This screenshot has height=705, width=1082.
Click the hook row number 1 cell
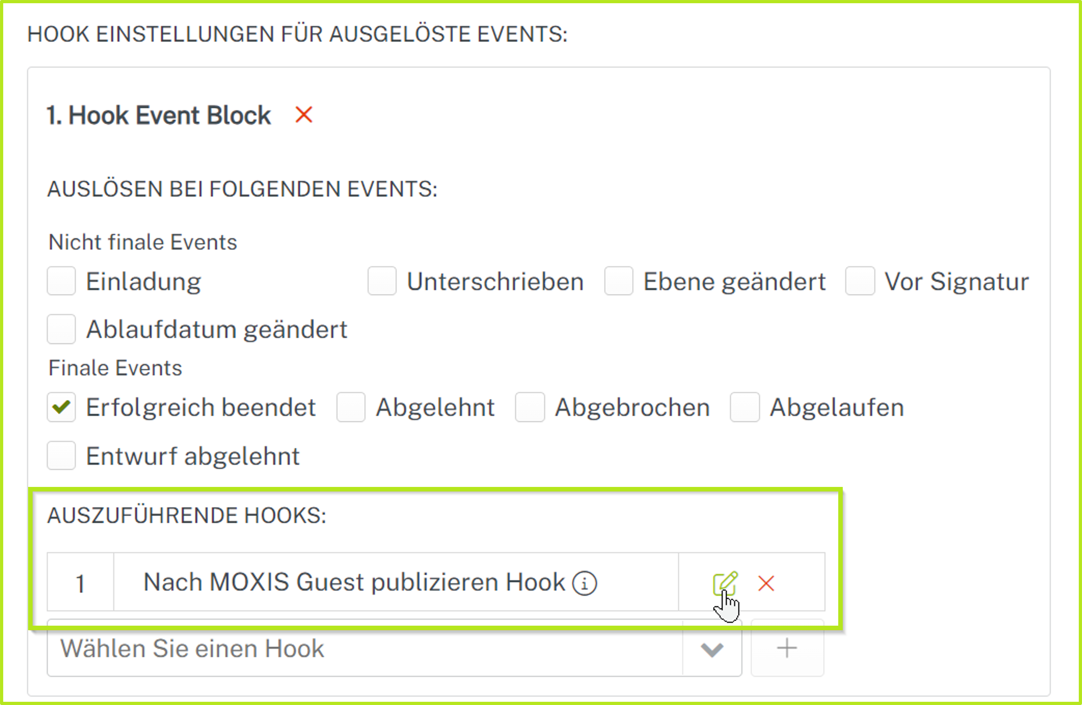[x=81, y=583]
